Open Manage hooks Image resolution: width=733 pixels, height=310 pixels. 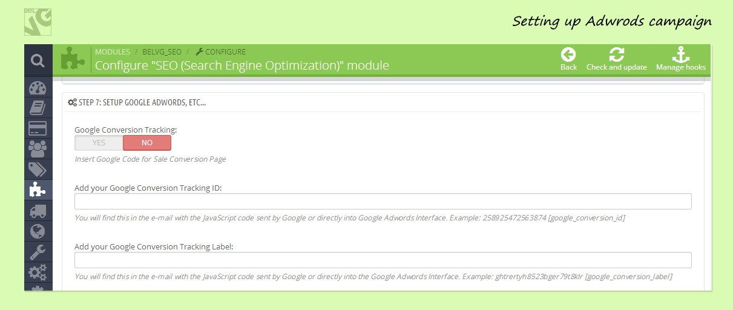(x=680, y=59)
